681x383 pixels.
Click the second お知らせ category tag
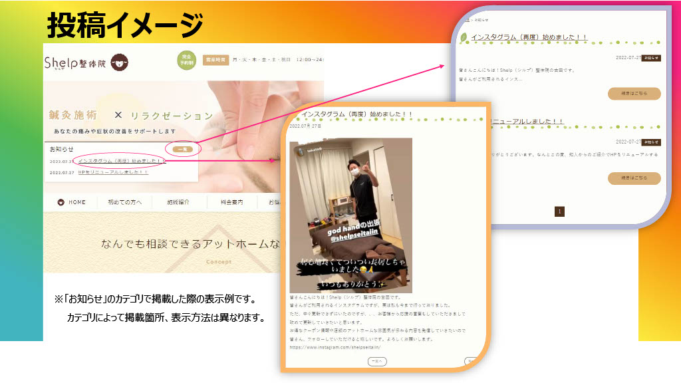pos(650,142)
